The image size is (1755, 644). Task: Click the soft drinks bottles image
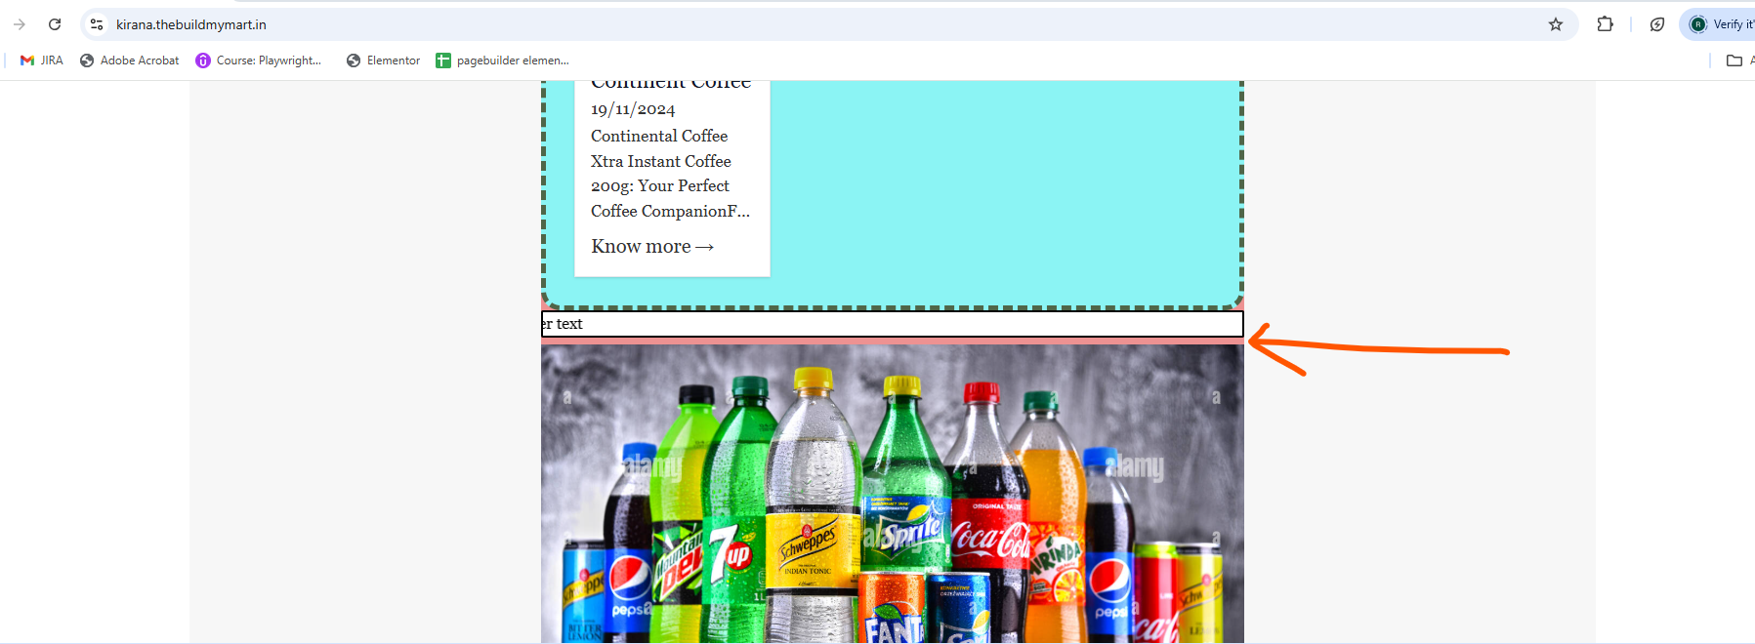[893, 494]
